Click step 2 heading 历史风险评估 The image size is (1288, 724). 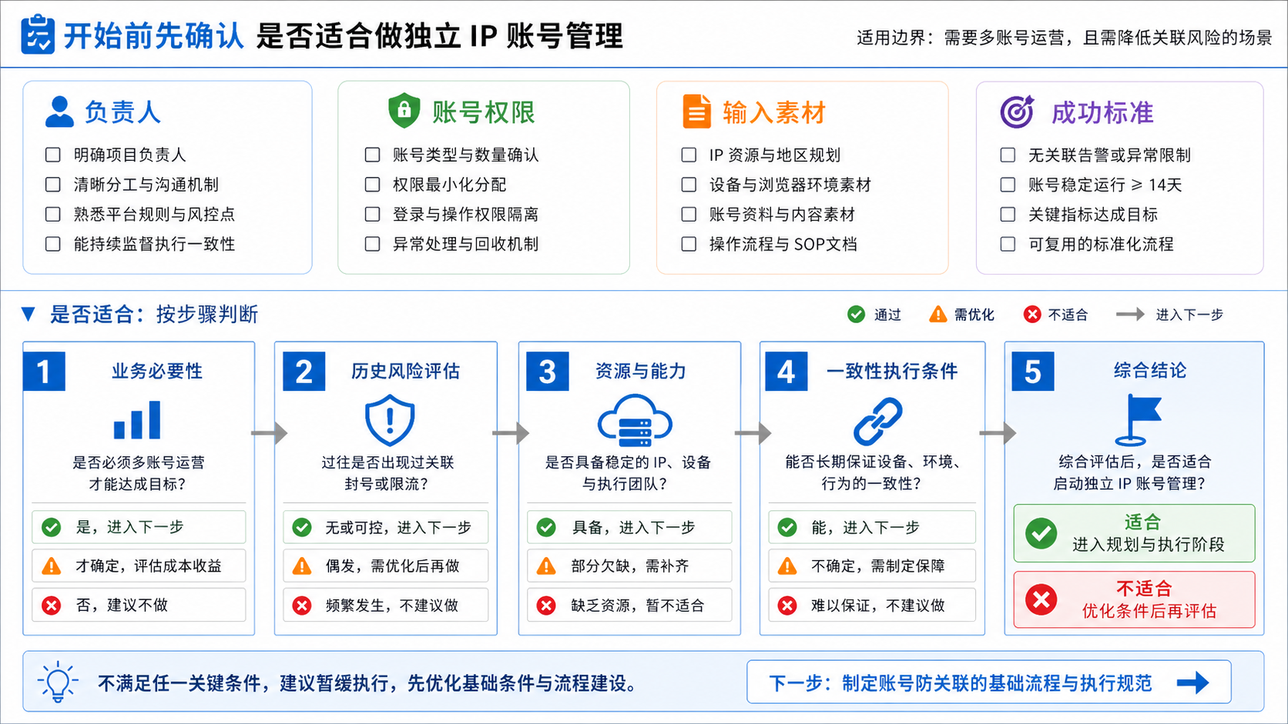(405, 371)
